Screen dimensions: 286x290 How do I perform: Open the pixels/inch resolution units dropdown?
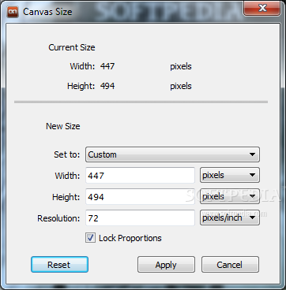[x=230, y=217]
